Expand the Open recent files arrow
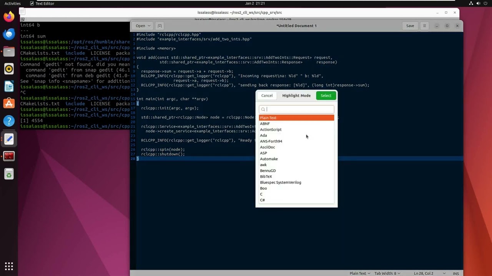The image size is (492, 276). click(149, 26)
